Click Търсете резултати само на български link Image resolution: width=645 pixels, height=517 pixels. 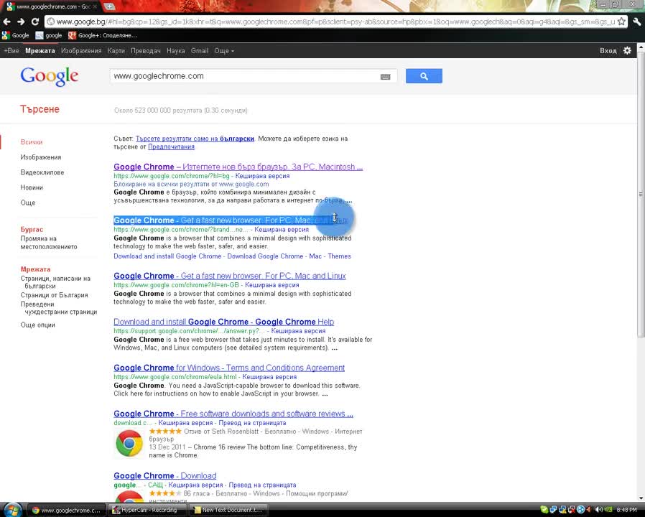click(x=195, y=139)
